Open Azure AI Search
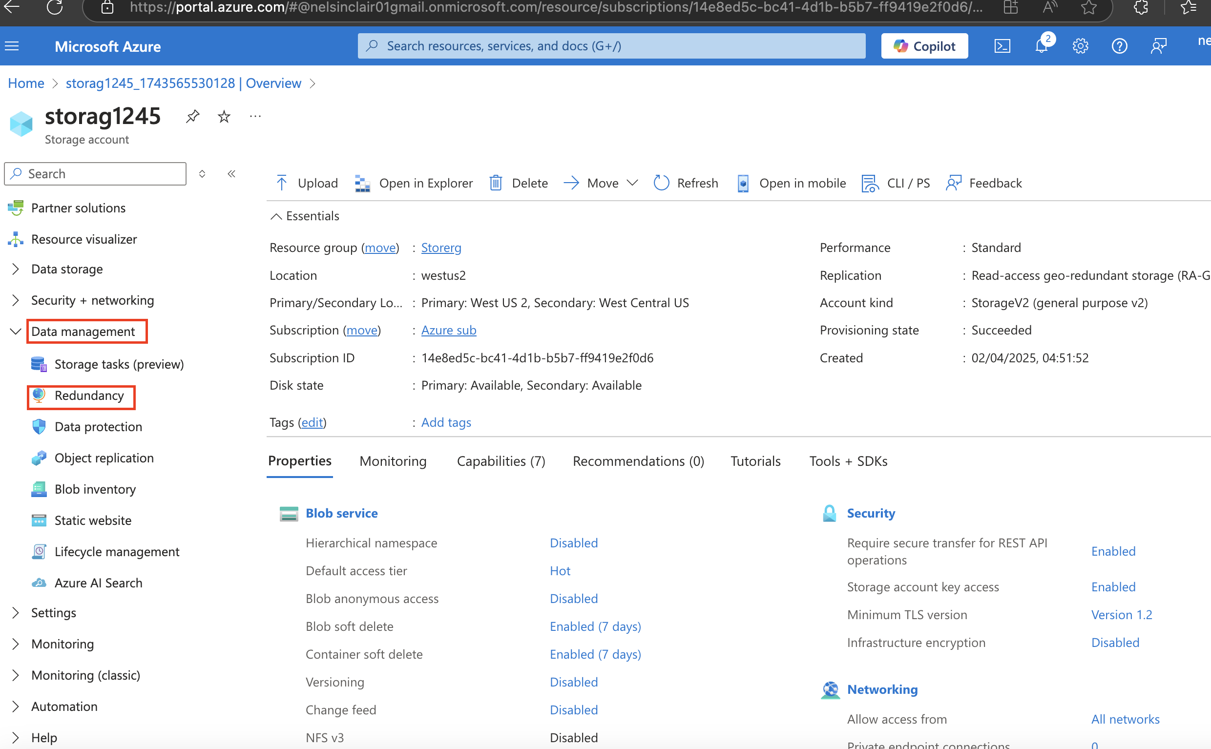 [98, 583]
